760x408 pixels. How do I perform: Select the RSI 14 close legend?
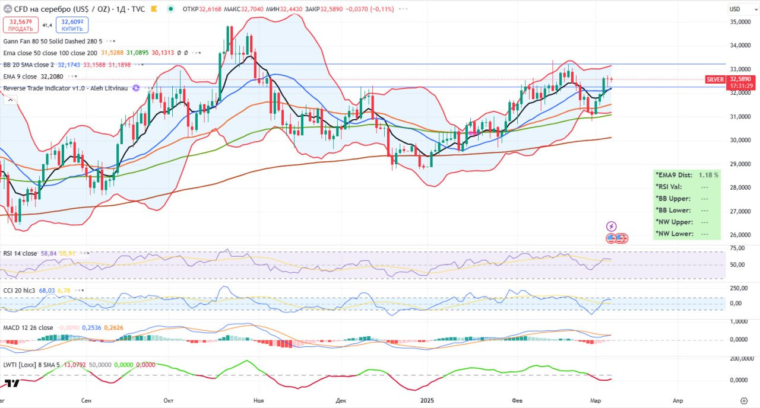click(x=20, y=253)
